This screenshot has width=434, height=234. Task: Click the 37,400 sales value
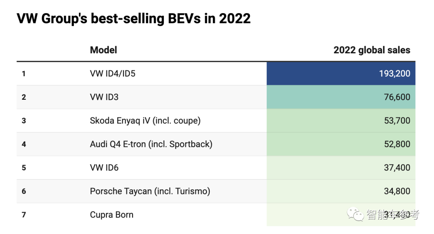pyautogui.click(x=397, y=168)
